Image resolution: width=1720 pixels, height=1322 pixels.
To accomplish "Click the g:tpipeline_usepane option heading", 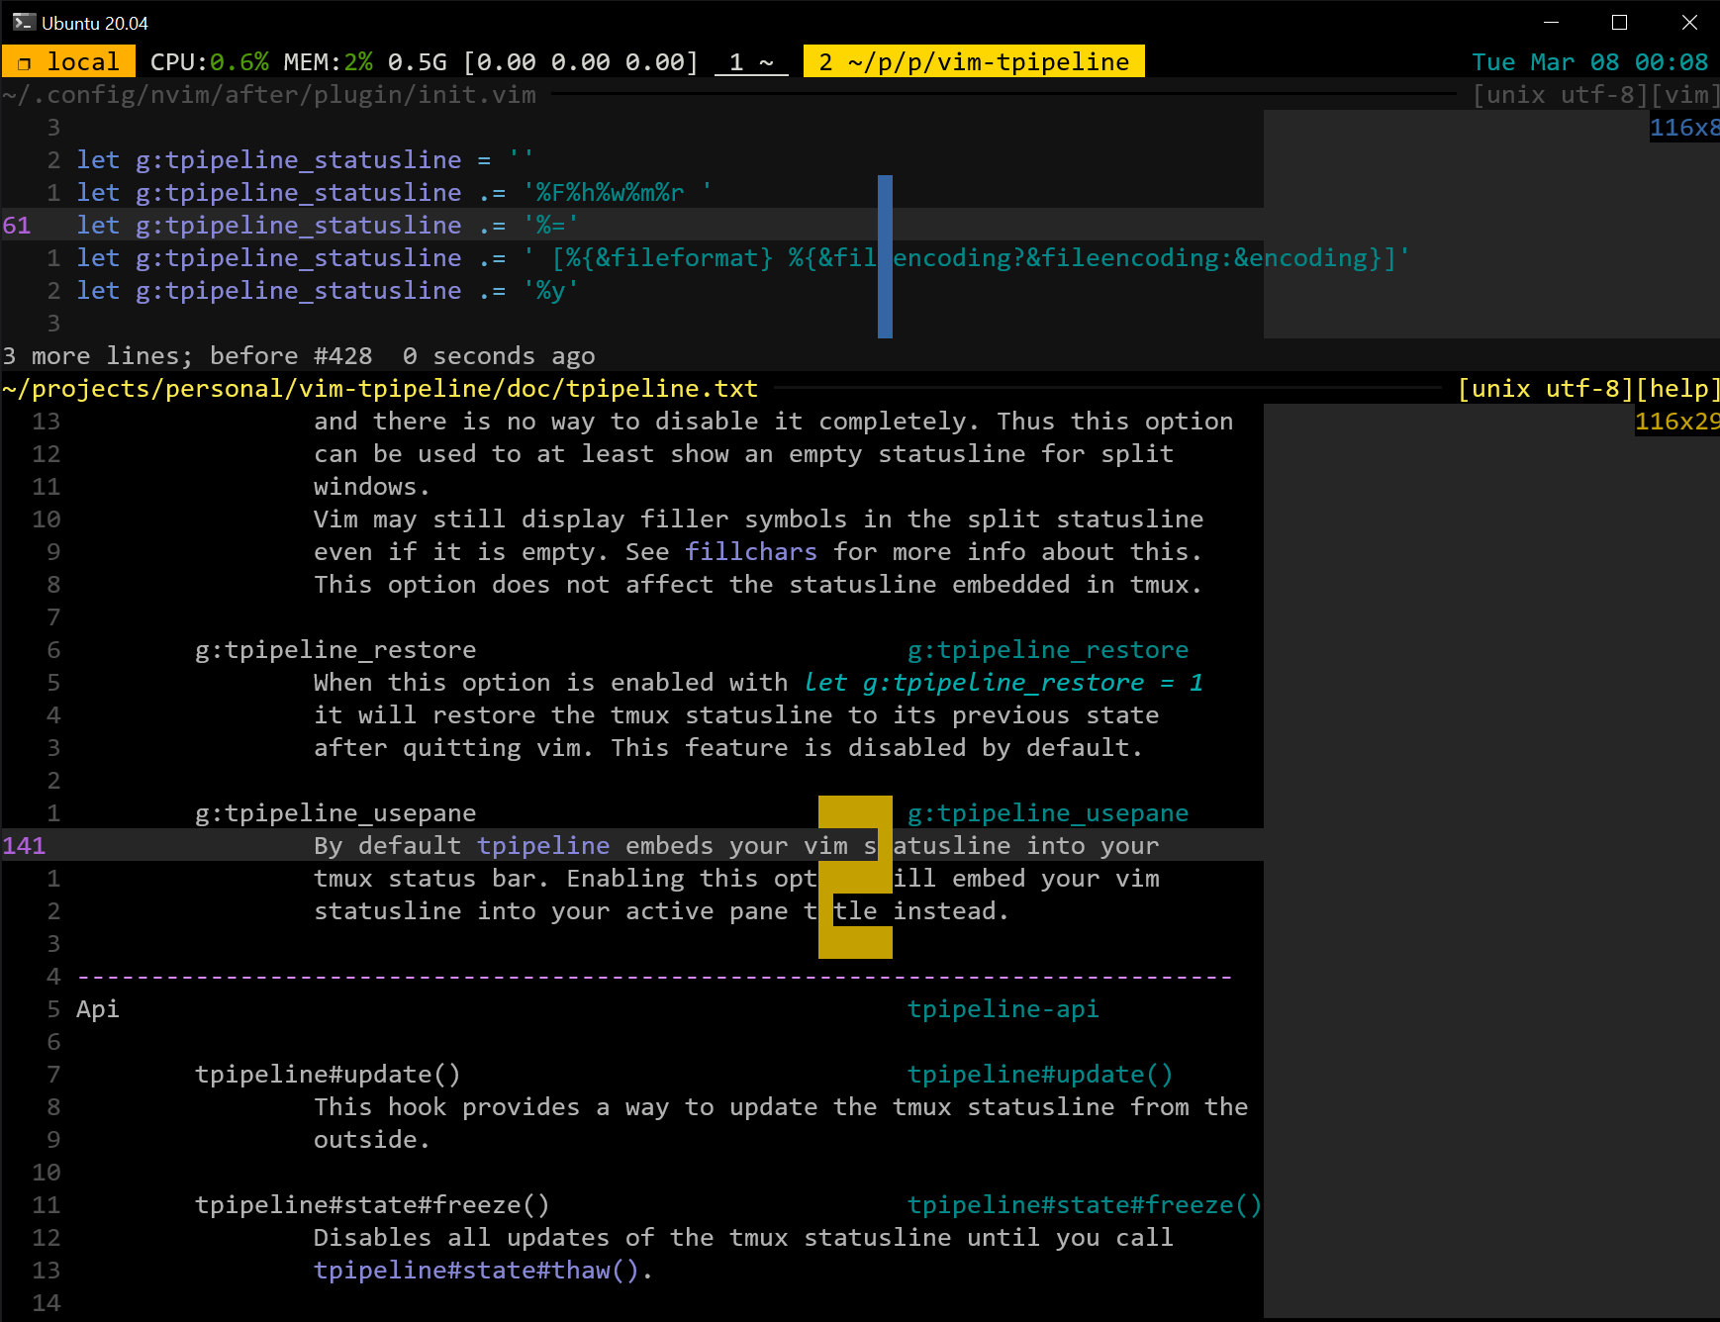I will 335,812.
